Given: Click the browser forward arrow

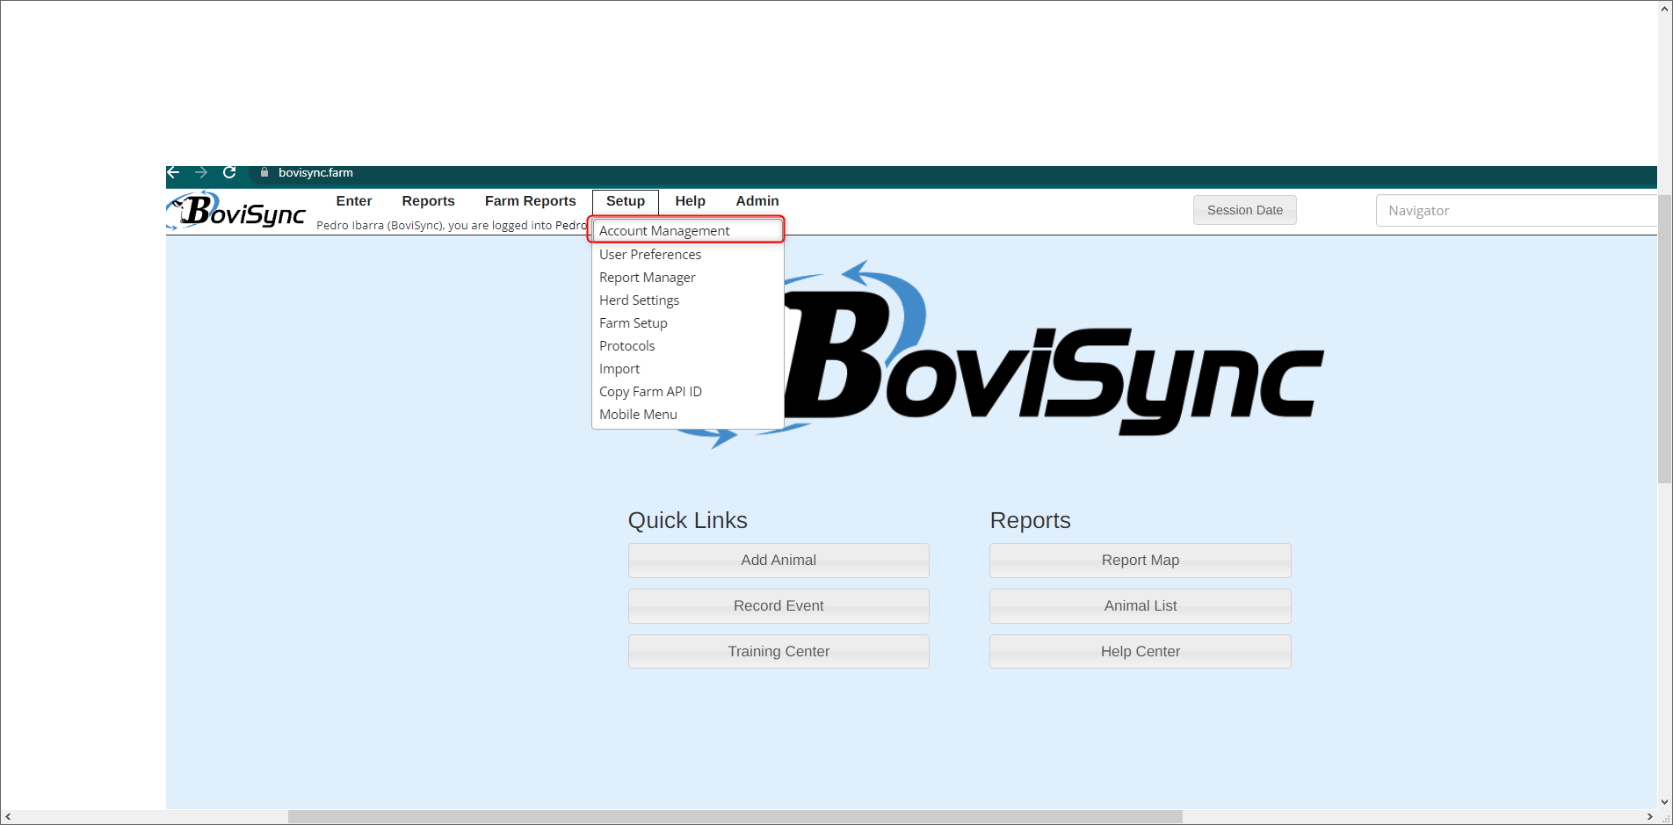Looking at the screenshot, I should (201, 172).
